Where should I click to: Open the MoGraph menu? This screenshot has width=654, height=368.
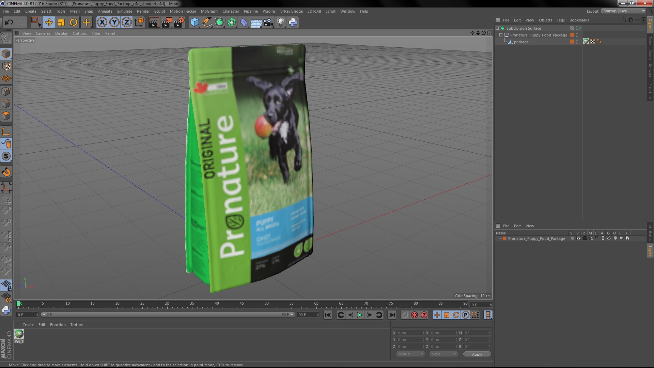pos(209,11)
